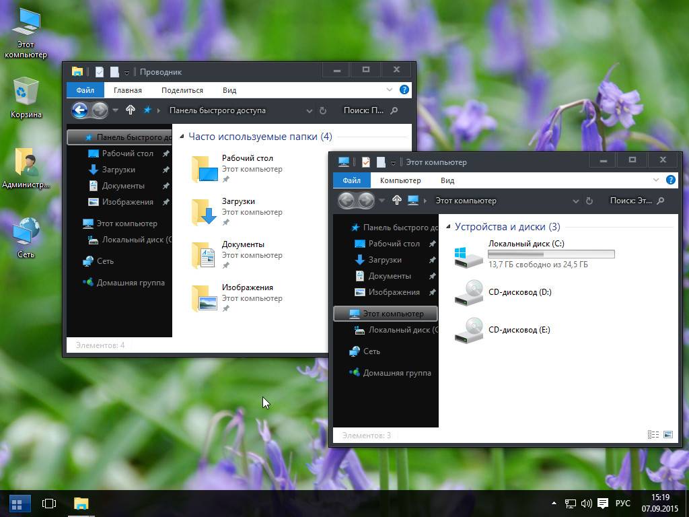Image resolution: width=689 pixels, height=517 pixels.
Task: Click the РУС language indicator
Action: click(x=623, y=503)
